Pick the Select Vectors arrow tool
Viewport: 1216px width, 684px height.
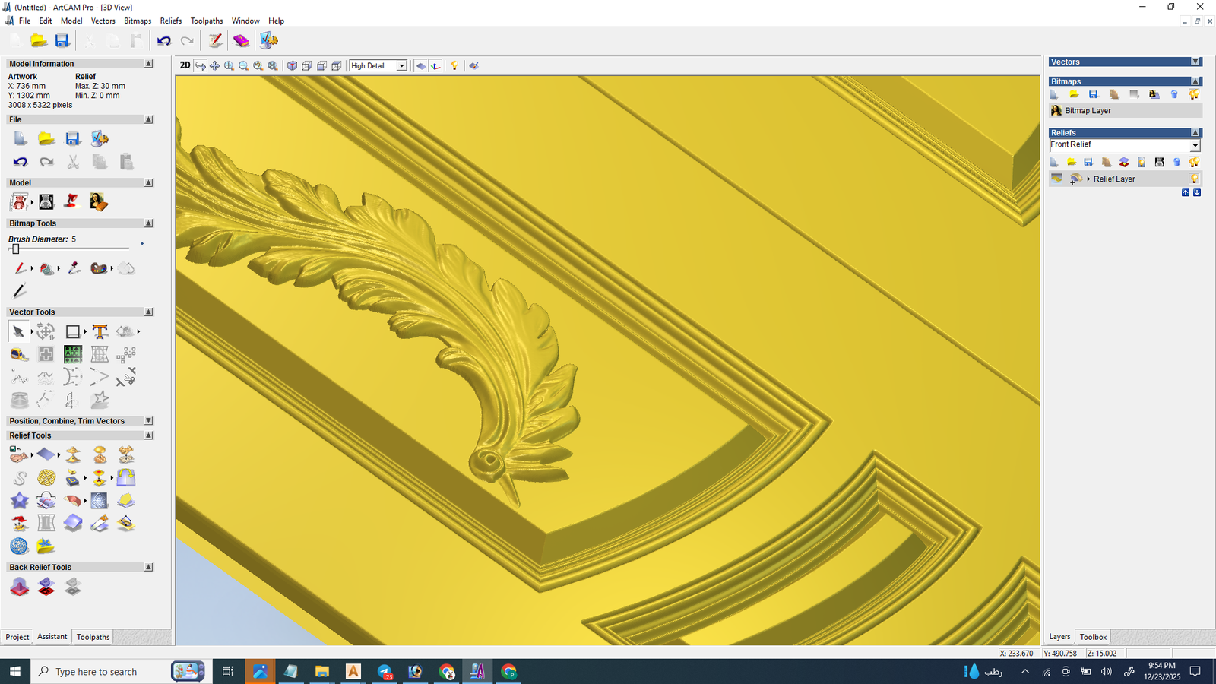point(18,331)
